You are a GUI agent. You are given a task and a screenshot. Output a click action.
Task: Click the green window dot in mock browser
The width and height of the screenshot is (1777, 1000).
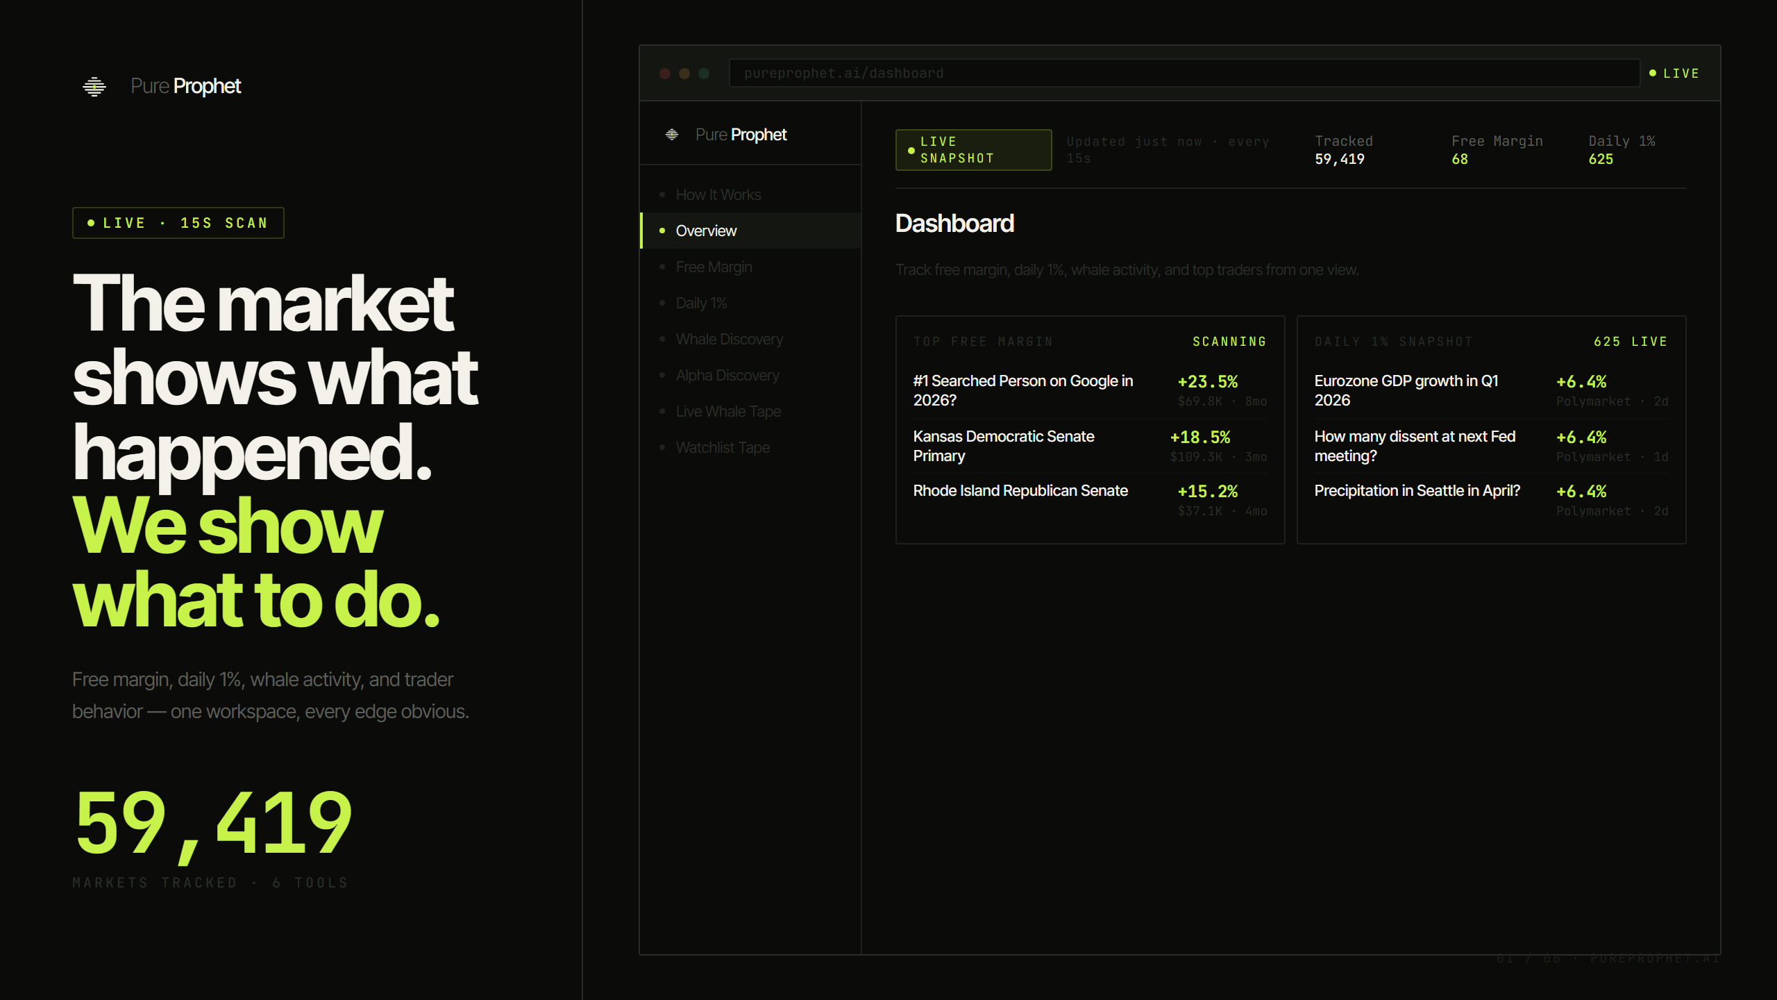(704, 74)
